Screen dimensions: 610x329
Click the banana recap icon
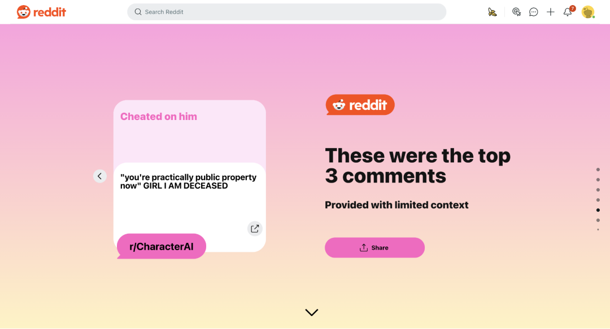point(493,12)
